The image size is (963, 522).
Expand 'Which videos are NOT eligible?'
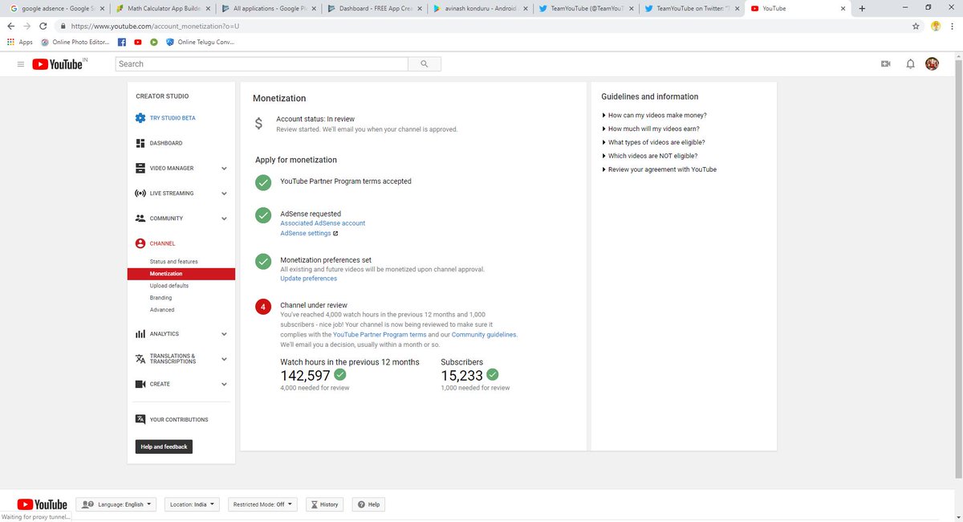click(649, 156)
